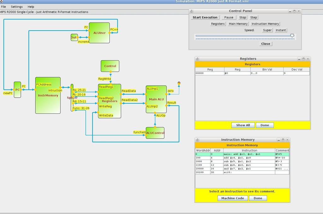Click the 'Rd: 15-11' splitter output
This screenshot has height=214, width=323.
pyautogui.click(x=79, y=101)
